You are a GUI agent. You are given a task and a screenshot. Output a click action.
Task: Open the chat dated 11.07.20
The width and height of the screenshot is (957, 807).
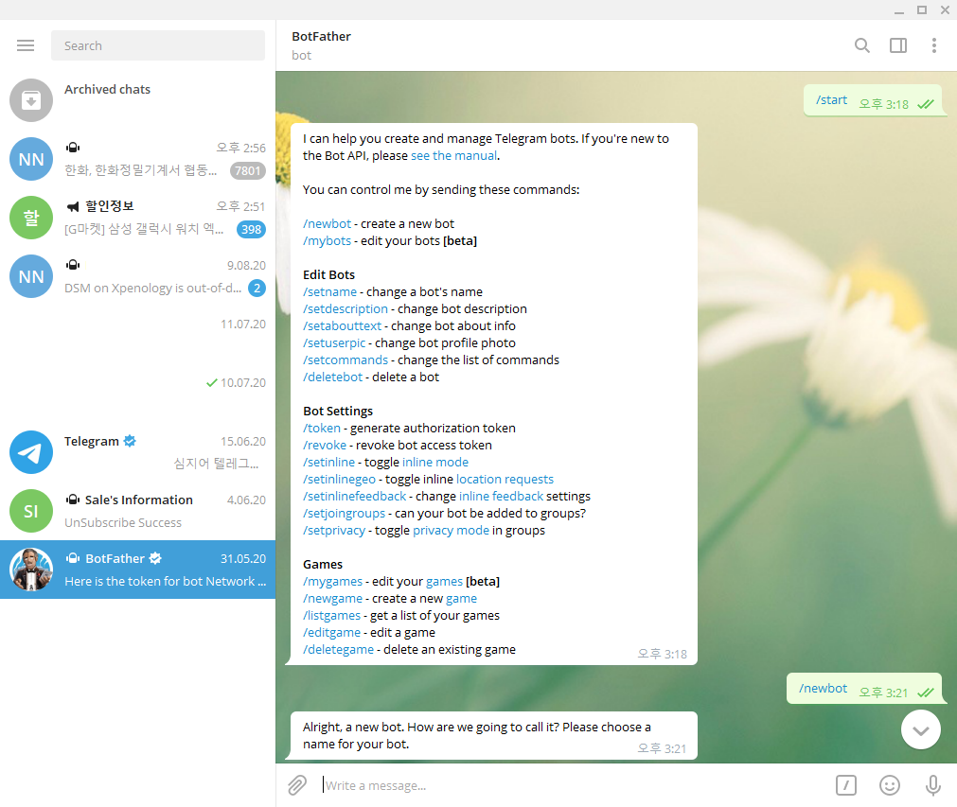pos(138,335)
